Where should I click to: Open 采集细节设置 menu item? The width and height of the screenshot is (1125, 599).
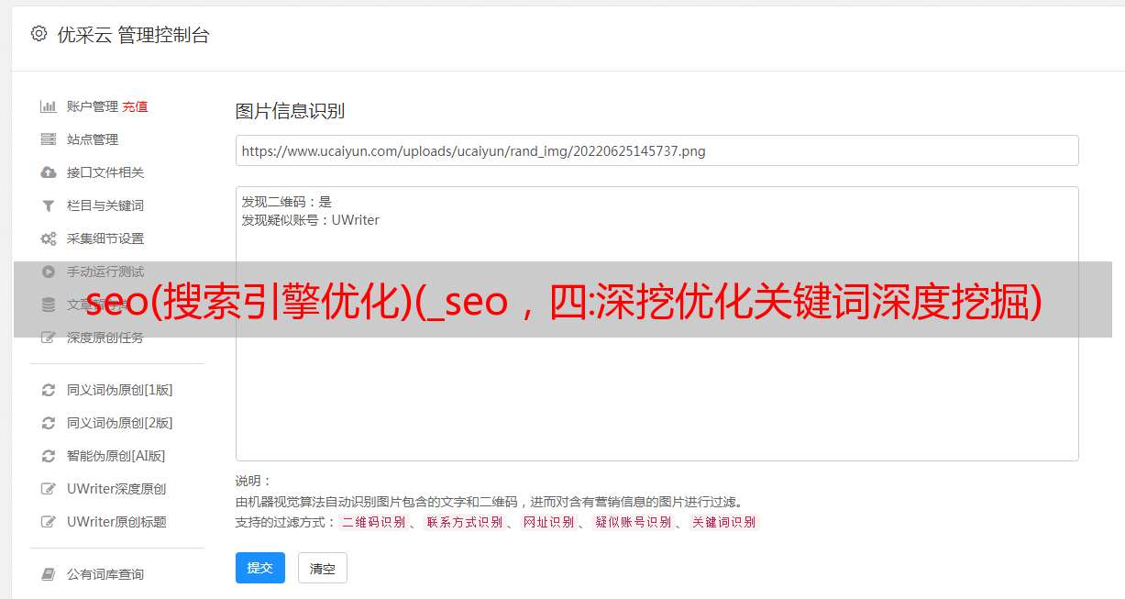(105, 238)
